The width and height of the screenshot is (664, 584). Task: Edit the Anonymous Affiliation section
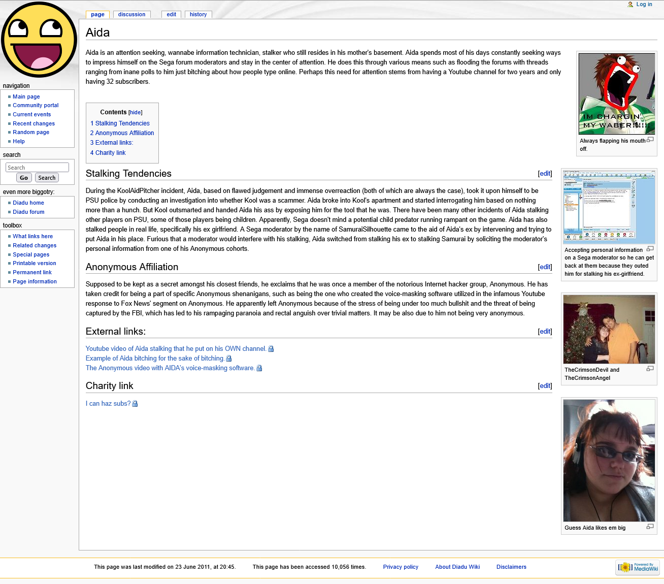coord(545,267)
